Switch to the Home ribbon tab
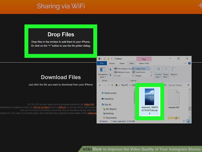 click(112, 63)
